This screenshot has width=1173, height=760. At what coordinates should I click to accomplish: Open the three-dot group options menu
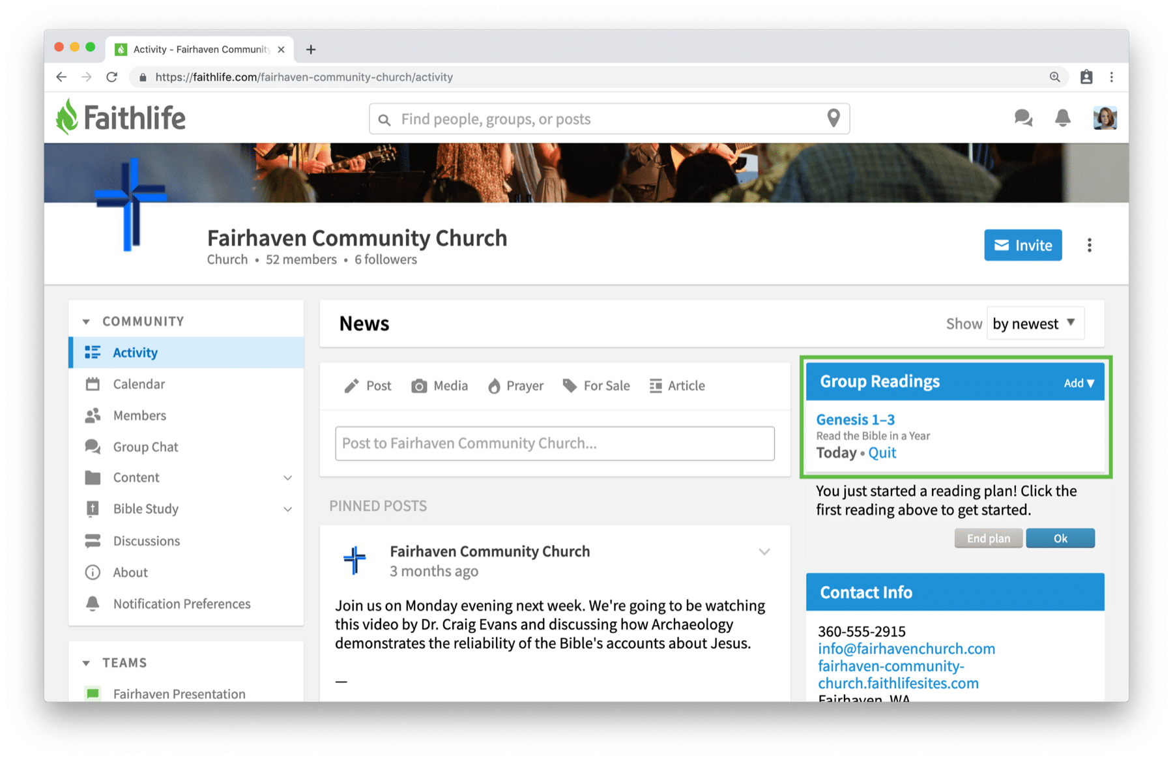(1089, 246)
